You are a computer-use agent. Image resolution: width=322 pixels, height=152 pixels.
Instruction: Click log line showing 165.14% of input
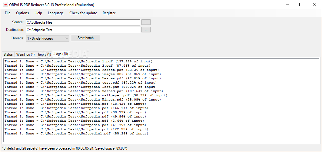pyautogui.click(x=76, y=108)
